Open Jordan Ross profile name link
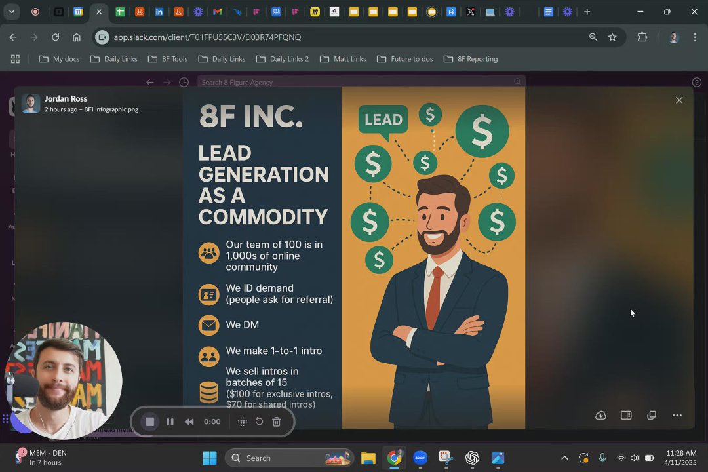The image size is (708, 472). point(66,98)
